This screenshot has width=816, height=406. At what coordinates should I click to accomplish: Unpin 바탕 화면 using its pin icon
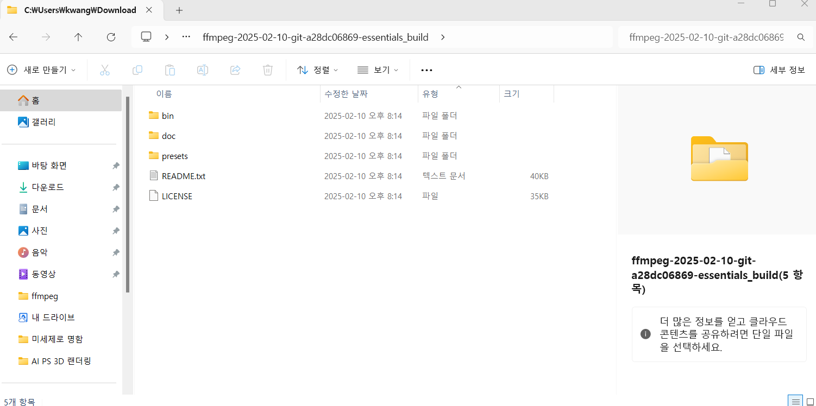point(116,166)
